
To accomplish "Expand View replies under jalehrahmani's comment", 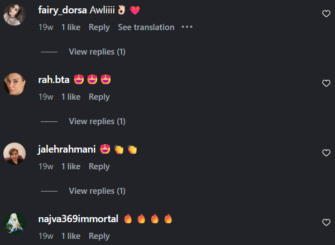I will click(x=97, y=191).
